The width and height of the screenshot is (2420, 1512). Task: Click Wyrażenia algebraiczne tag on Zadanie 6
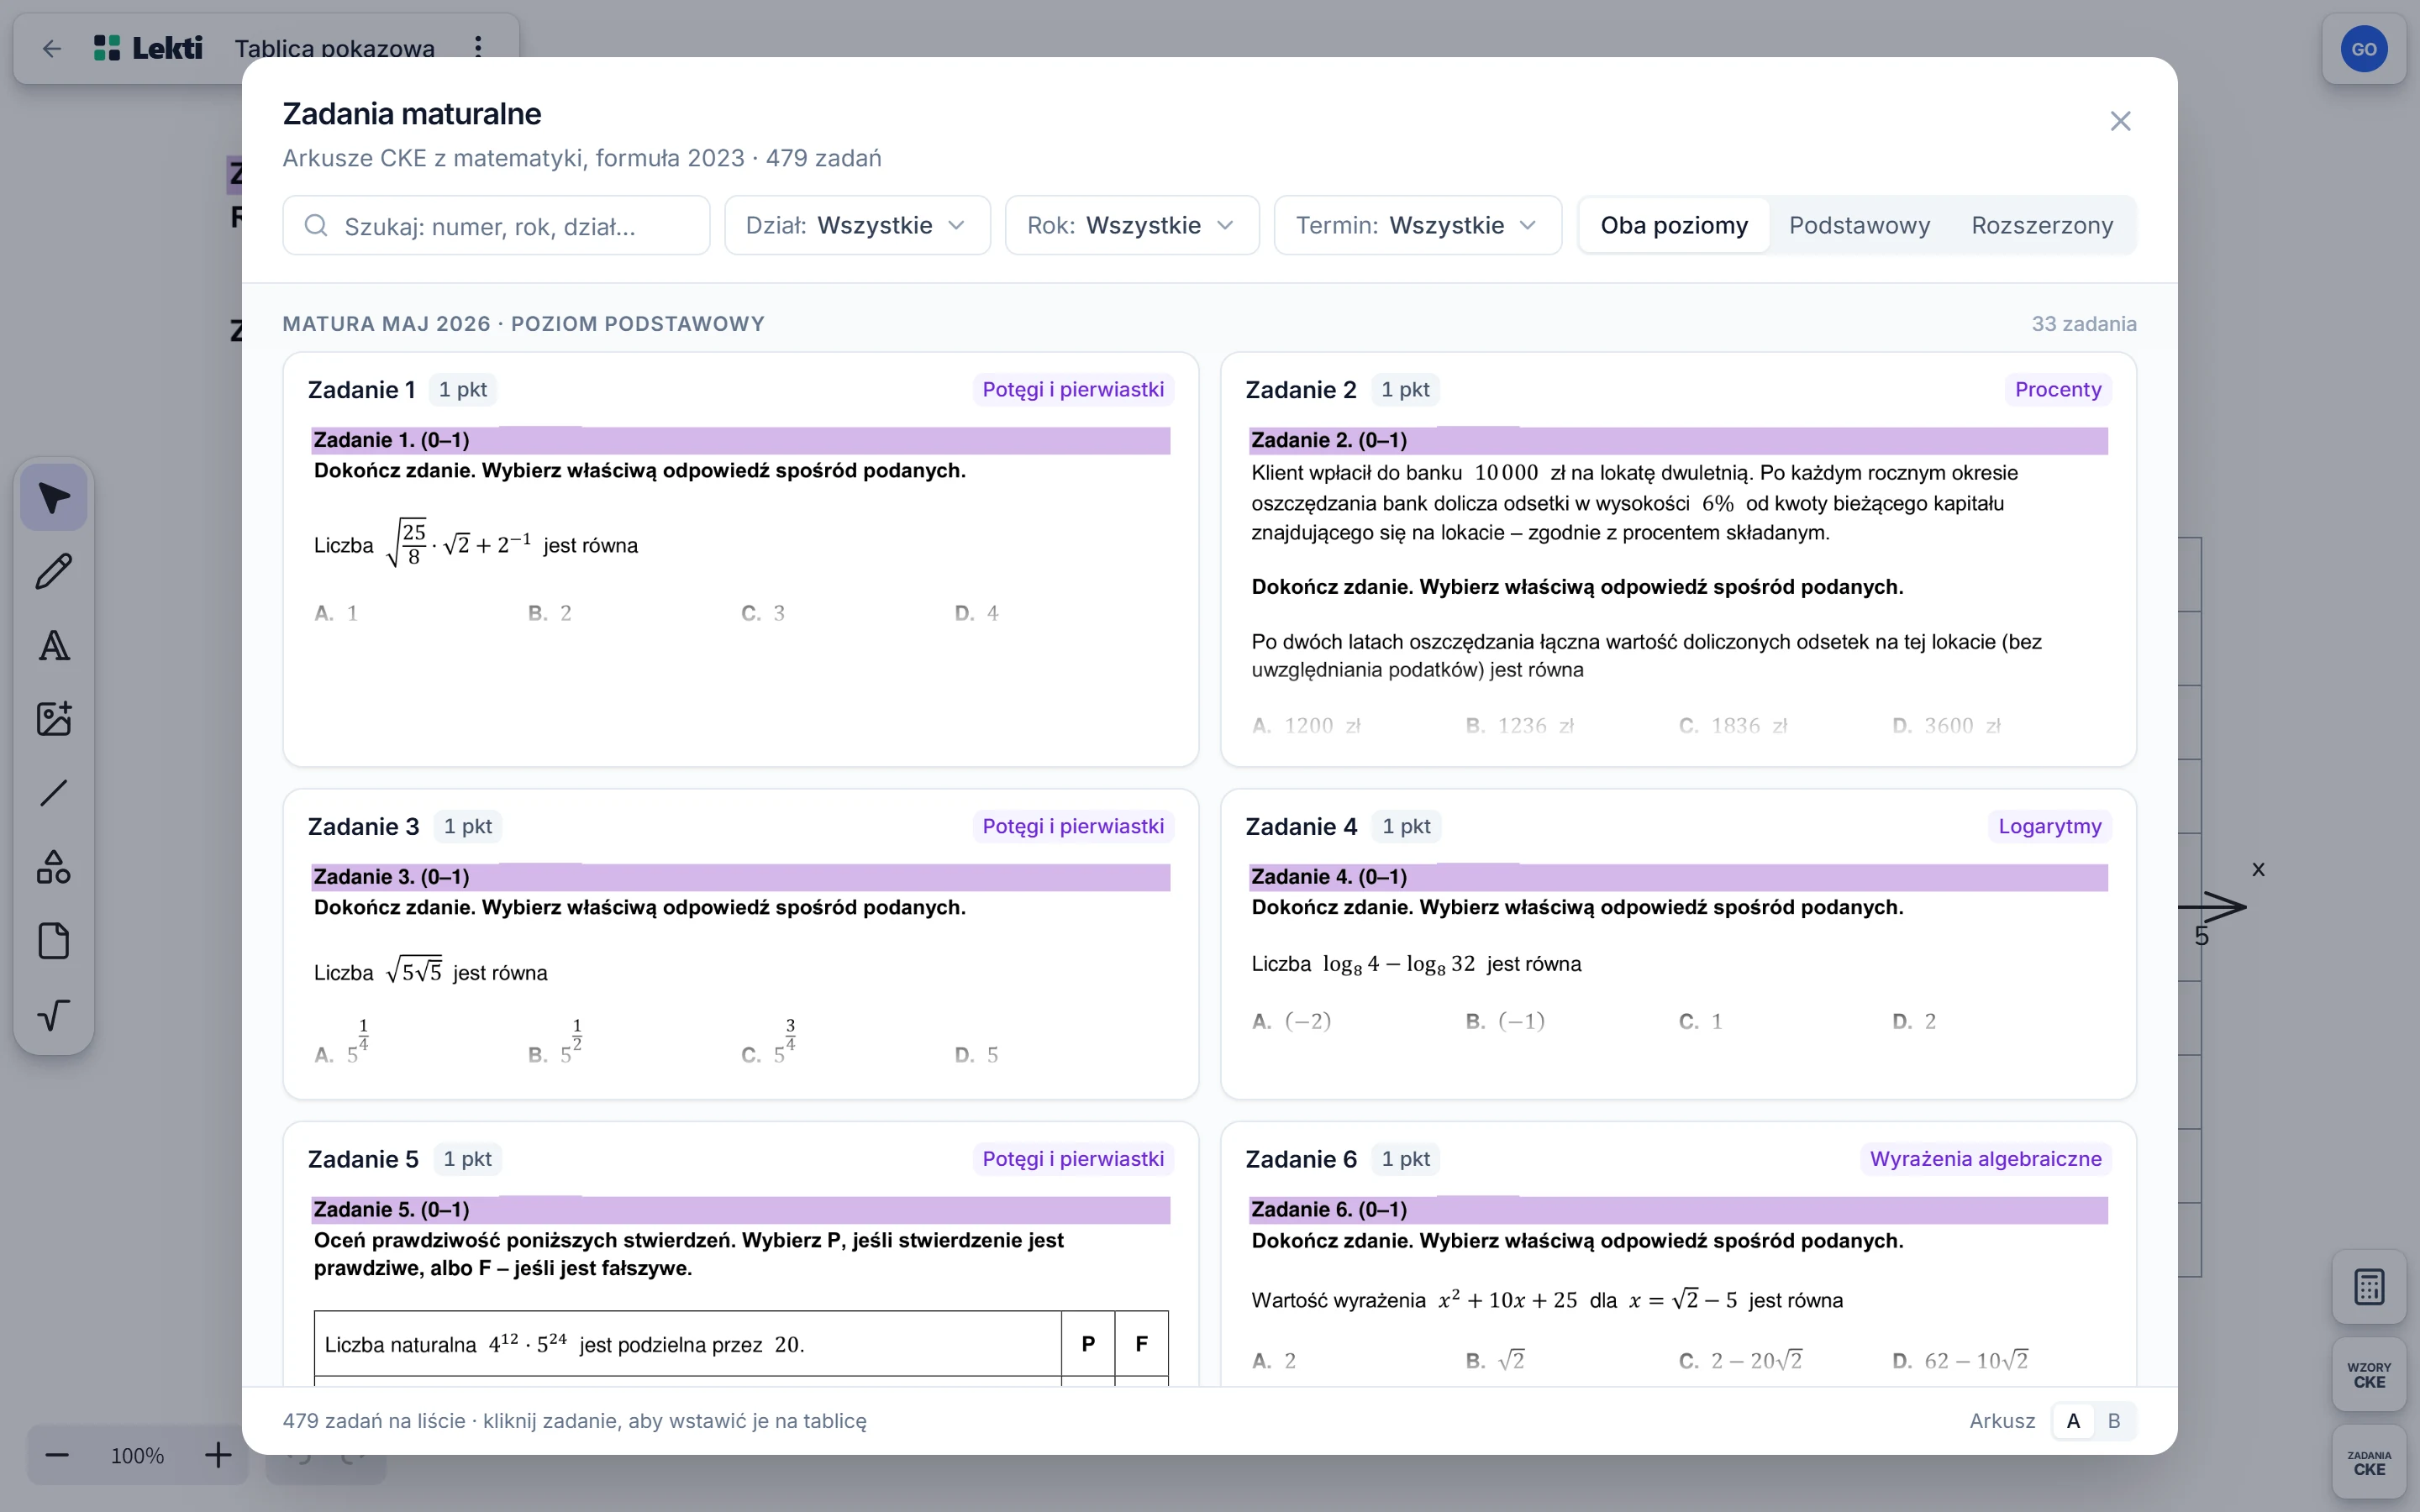point(1985,1158)
